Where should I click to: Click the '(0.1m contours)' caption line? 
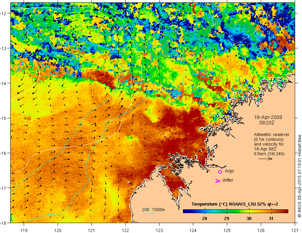(x=269, y=139)
